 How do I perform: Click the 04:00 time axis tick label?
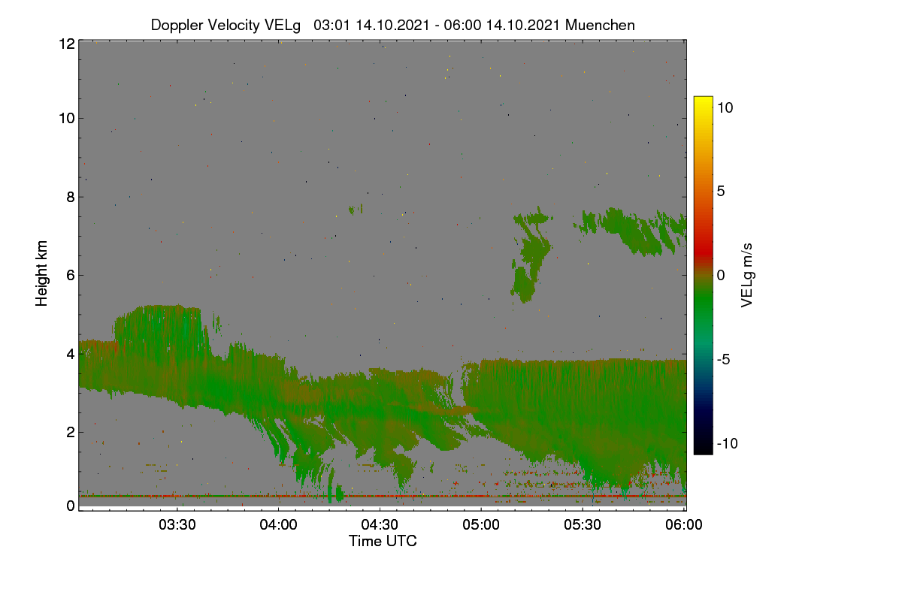click(279, 525)
